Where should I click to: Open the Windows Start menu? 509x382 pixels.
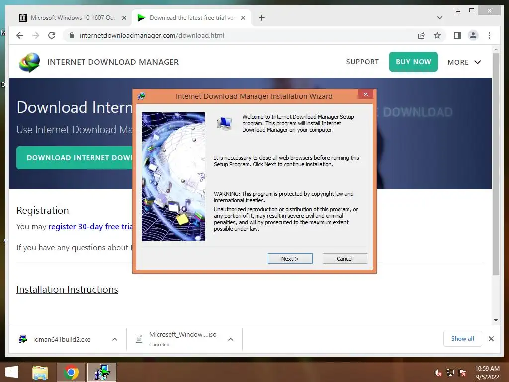12,372
